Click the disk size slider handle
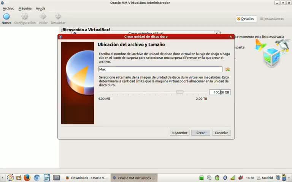 point(180,92)
